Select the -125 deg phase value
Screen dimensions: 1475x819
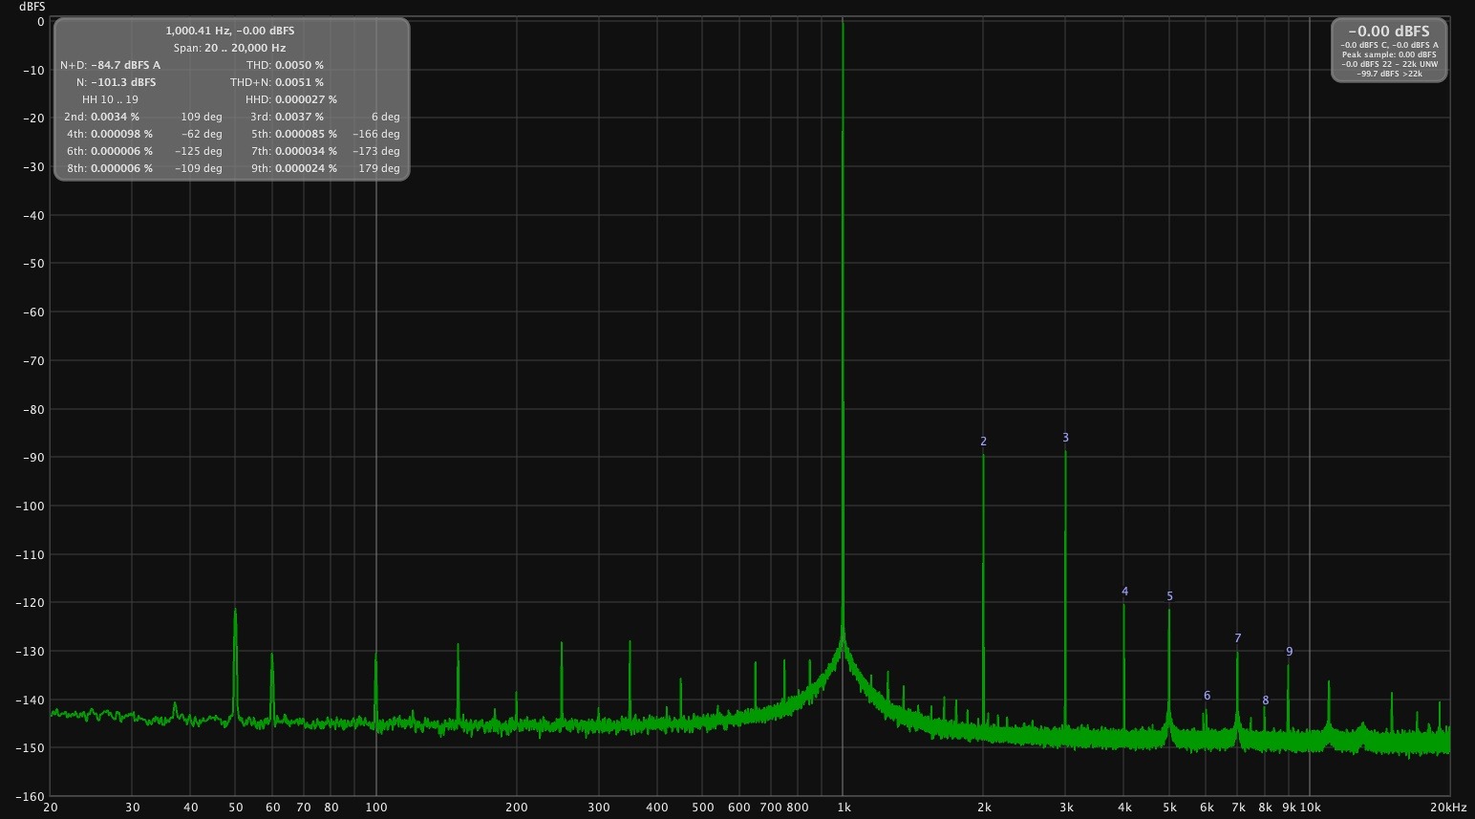coord(199,151)
